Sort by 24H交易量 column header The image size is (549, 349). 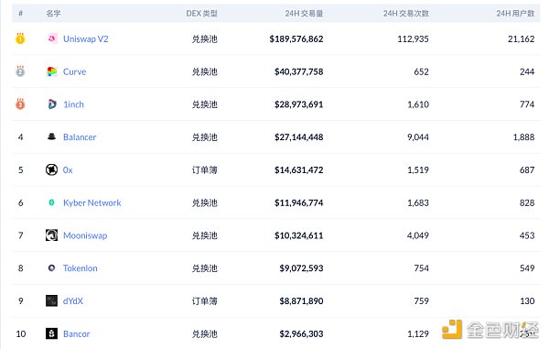(304, 14)
